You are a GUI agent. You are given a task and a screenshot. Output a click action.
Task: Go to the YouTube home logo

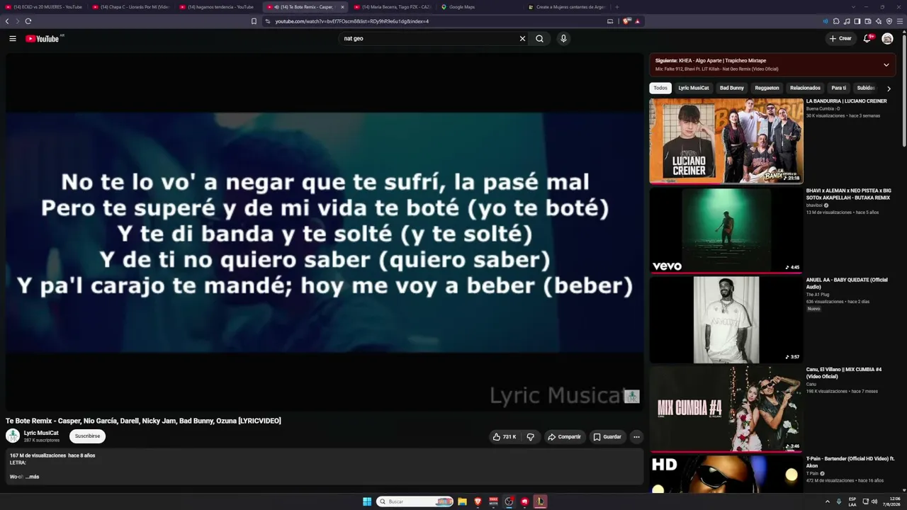pyautogui.click(x=43, y=39)
